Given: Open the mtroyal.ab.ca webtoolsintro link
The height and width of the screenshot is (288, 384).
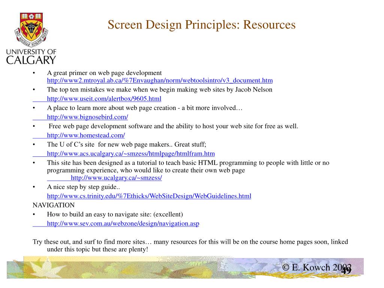Looking at the screenshot, I should coord(160,80).
